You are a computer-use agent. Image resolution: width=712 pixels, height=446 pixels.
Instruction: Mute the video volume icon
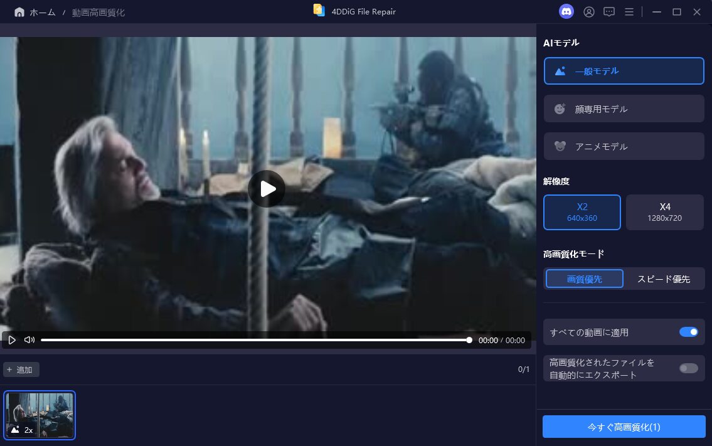pyautogui.click(x=29, y=340)
